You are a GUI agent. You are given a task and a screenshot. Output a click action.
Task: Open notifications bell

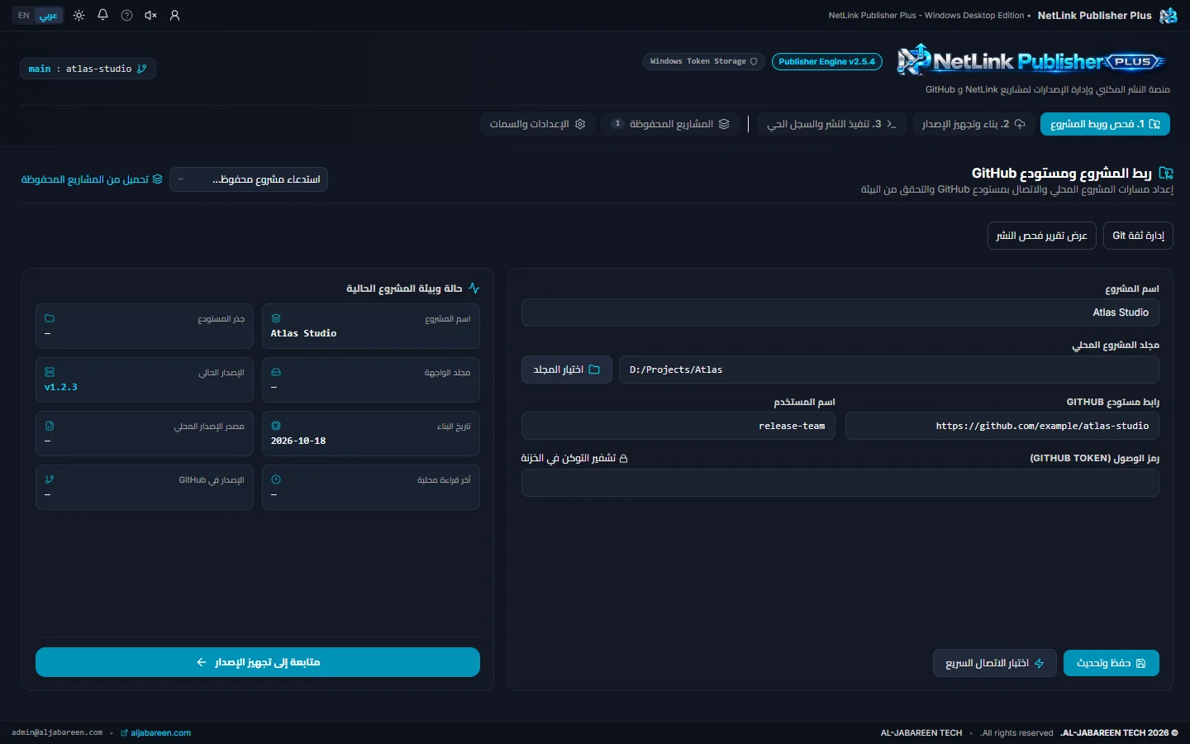pos(102,15)
